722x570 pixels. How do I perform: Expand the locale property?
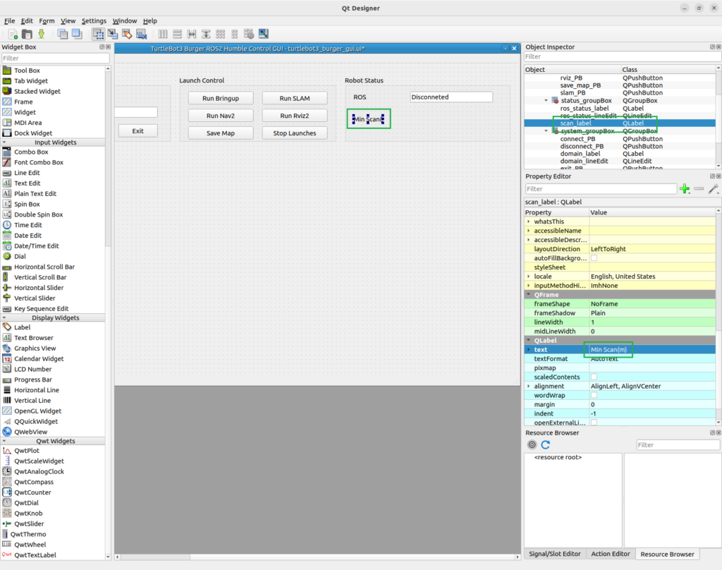pyautogui.click(x=529, y=277)
